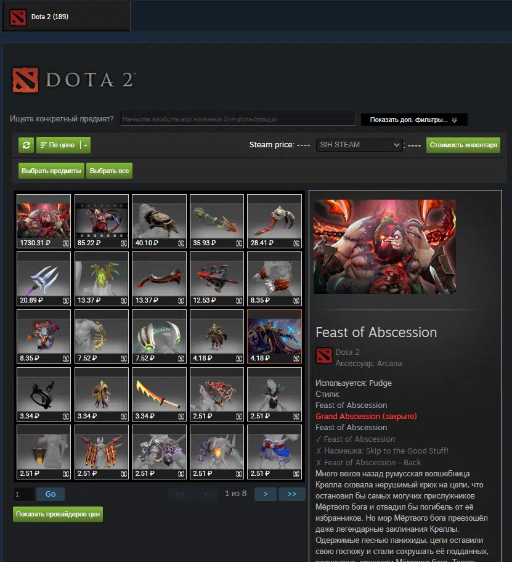
Task: Go to the next inventory page
Action: pos(265,494)
